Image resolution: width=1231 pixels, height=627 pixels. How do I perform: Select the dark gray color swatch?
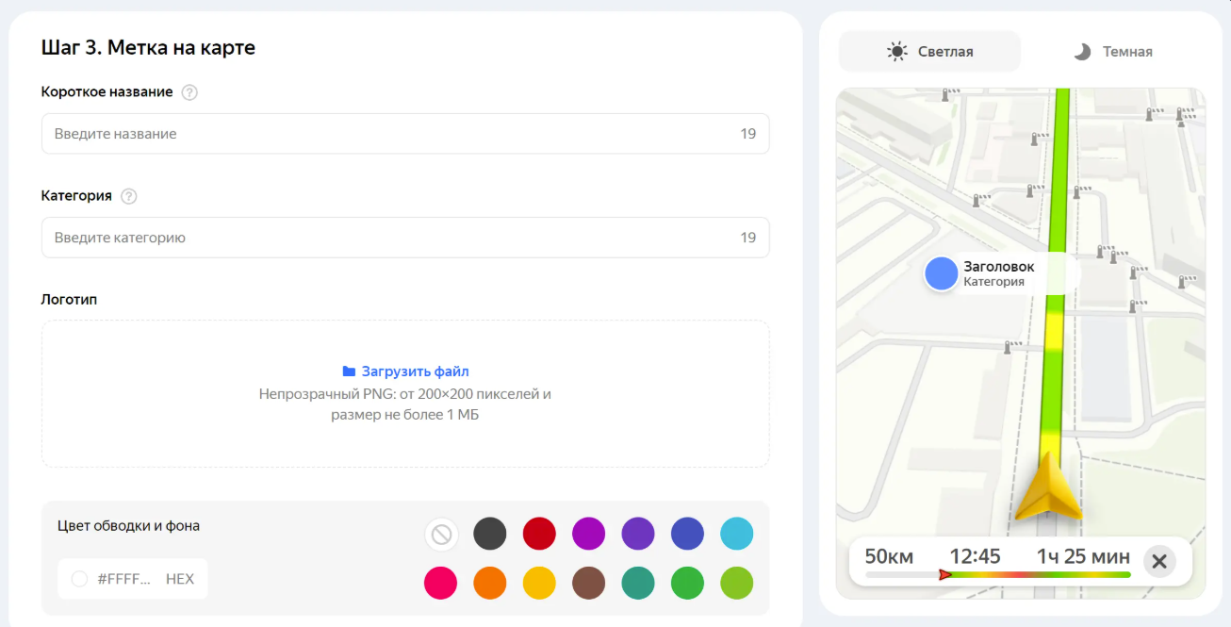coord(489,534)
